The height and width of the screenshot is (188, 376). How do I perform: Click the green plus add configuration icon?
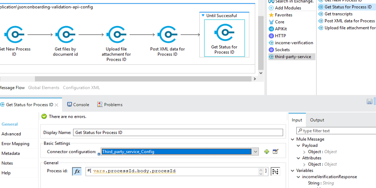(267, 152)
